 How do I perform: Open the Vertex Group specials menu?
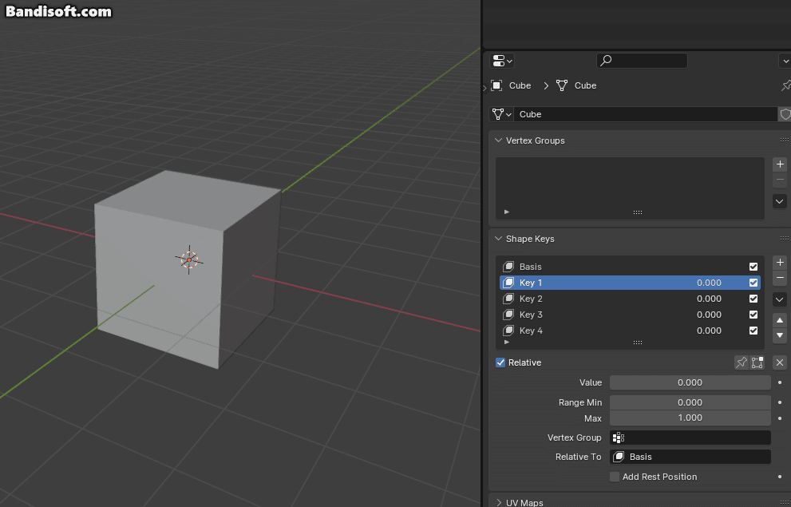click(x=780, y=201)
